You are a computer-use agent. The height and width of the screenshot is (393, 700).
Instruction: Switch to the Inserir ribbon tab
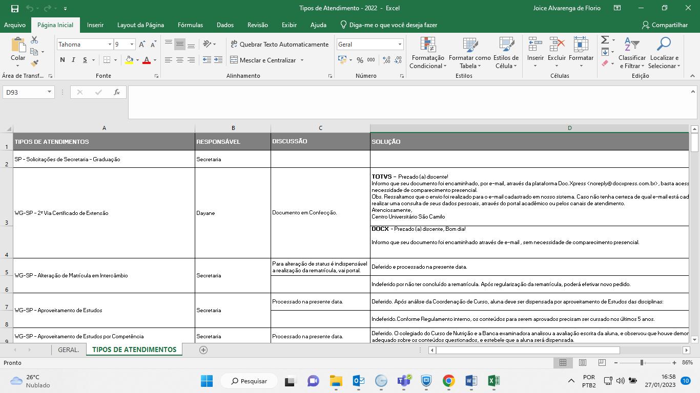pyautogui.click(x=95, y=25)
